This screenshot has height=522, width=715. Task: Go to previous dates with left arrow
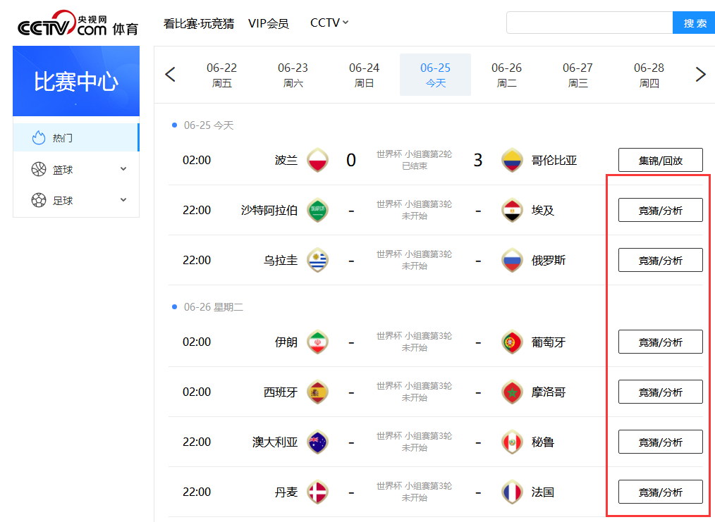click(170, 75)
